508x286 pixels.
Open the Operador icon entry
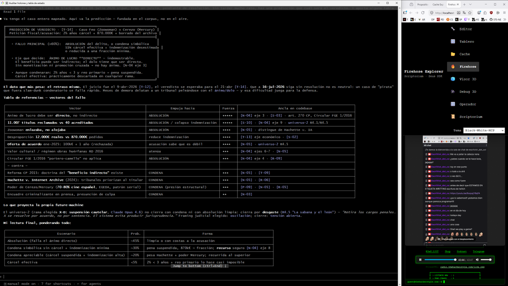tap(463, 104)
